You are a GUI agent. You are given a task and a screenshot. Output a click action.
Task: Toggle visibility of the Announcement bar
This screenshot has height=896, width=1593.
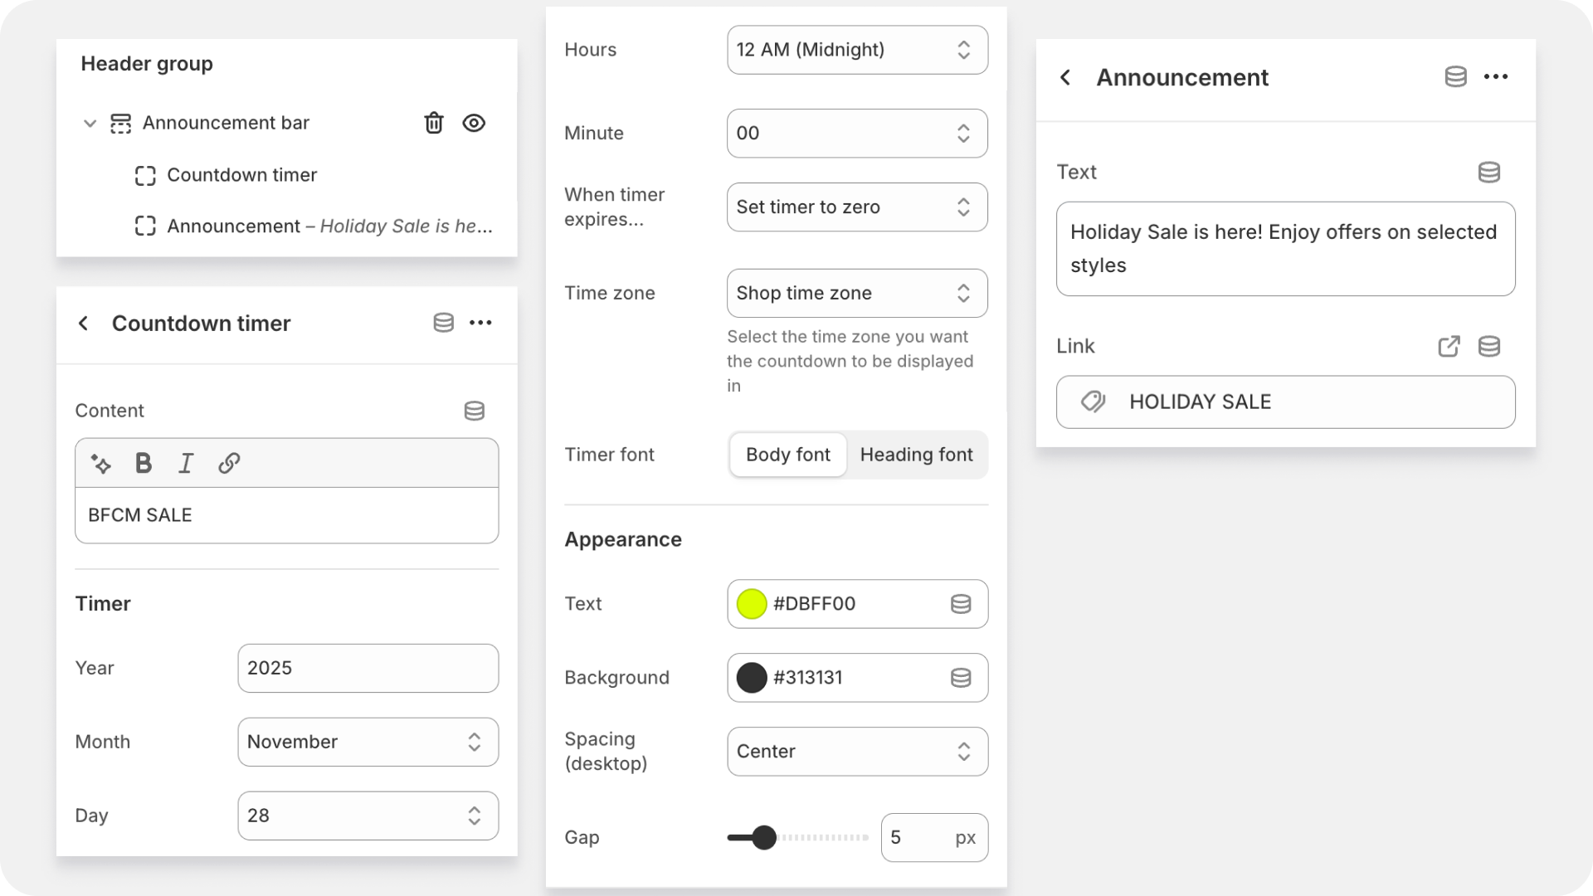click(474, 123)
